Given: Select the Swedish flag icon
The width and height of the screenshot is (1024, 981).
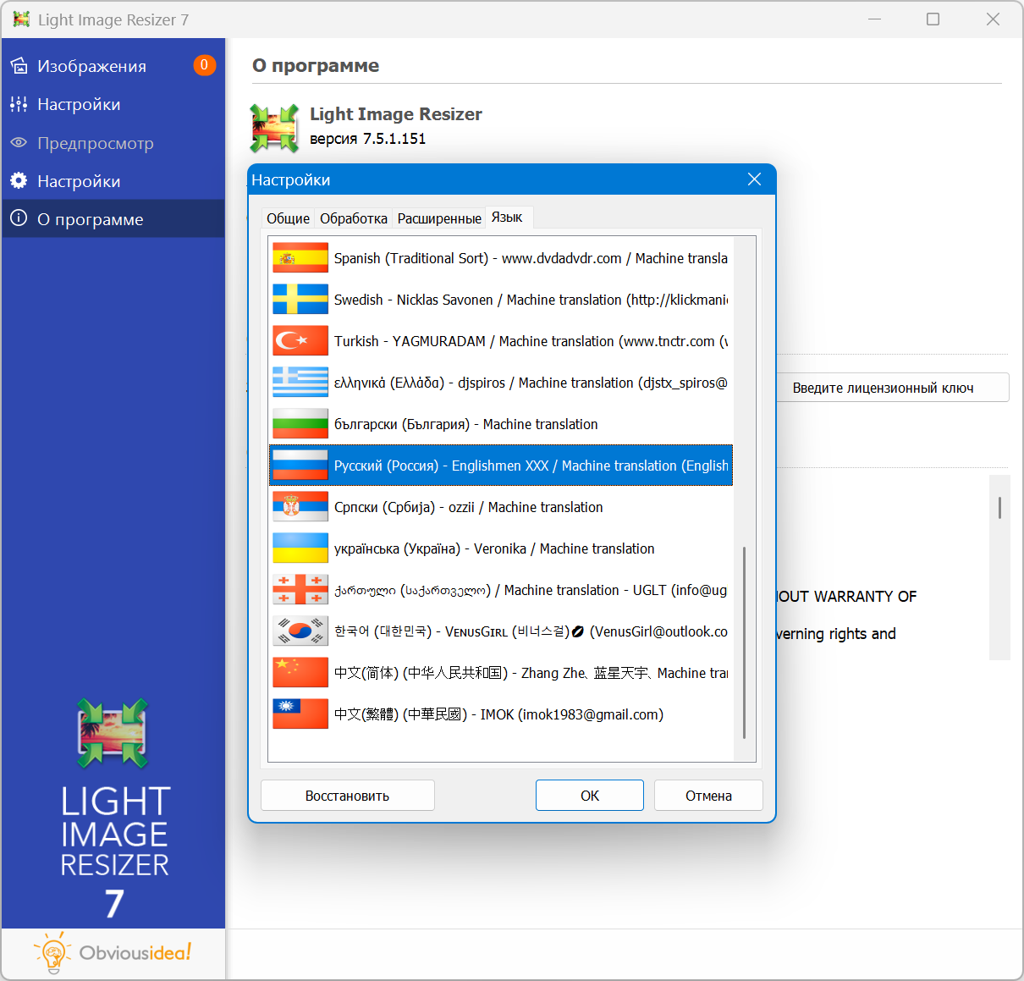Looking at the screenshot, I should pyautogui.click(x=300, y=300).
